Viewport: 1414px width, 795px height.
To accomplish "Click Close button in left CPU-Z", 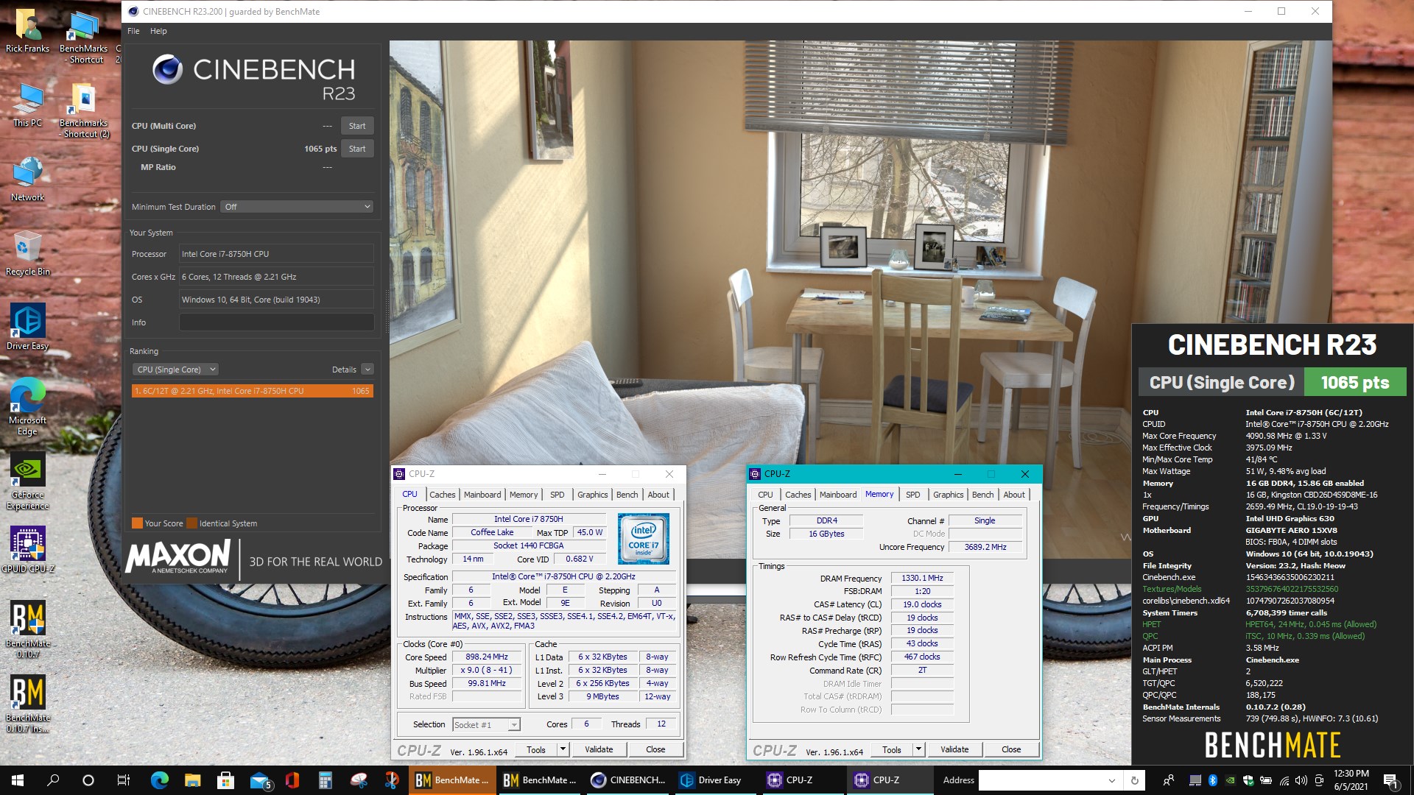I will click(x=655, y=749).
